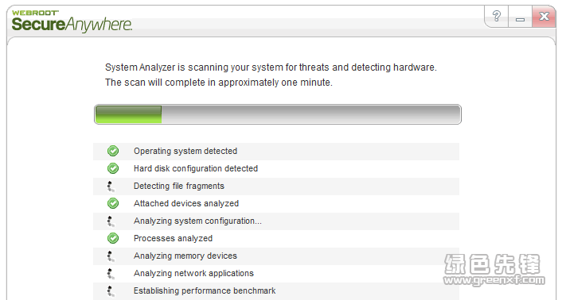This screenshot has width=562, height=300.
Task: Open help with the question mark button
Action: pos(497,16)
